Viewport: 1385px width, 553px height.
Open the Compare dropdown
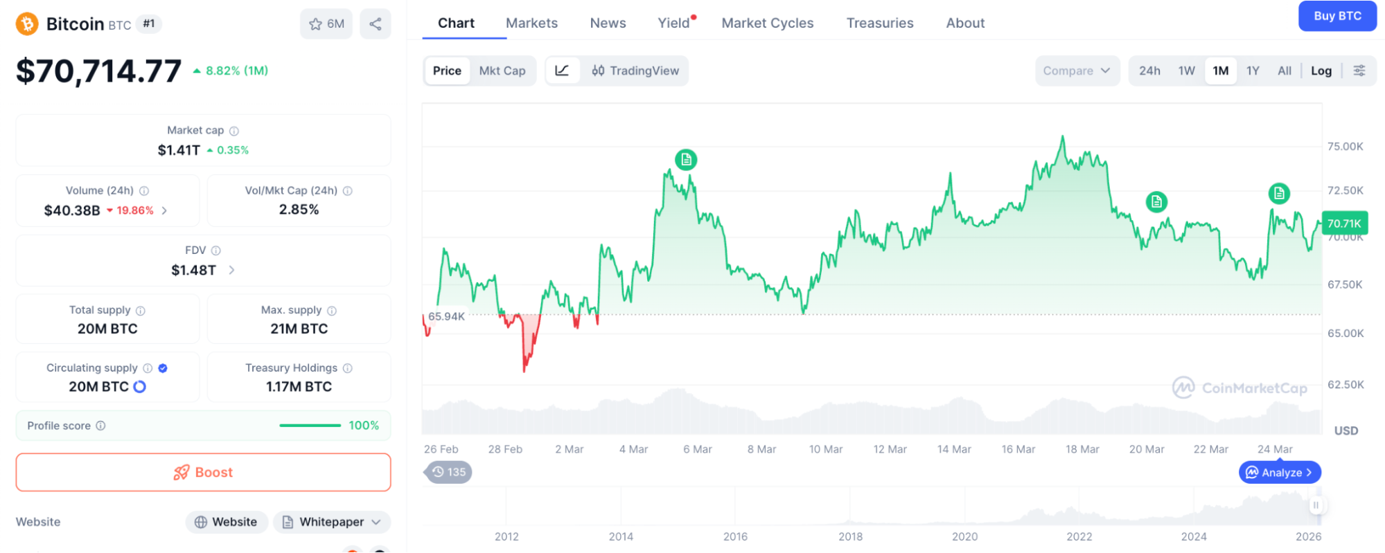[1077, 71]
